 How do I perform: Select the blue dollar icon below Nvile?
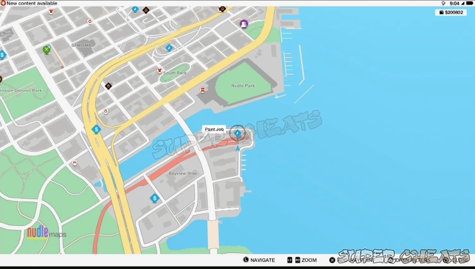pyautogui.click(x=3, y=55)
